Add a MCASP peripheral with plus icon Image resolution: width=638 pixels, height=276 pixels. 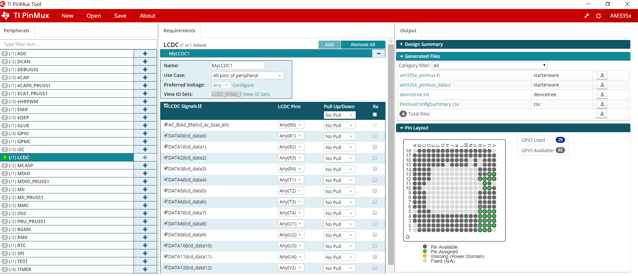pyautogui.click(x=145, y=165)
